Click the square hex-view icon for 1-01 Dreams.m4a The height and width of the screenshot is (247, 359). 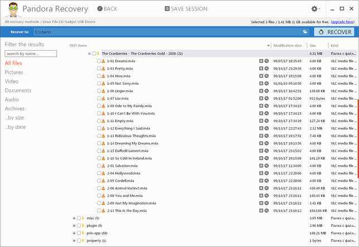[x=261, y=61]
